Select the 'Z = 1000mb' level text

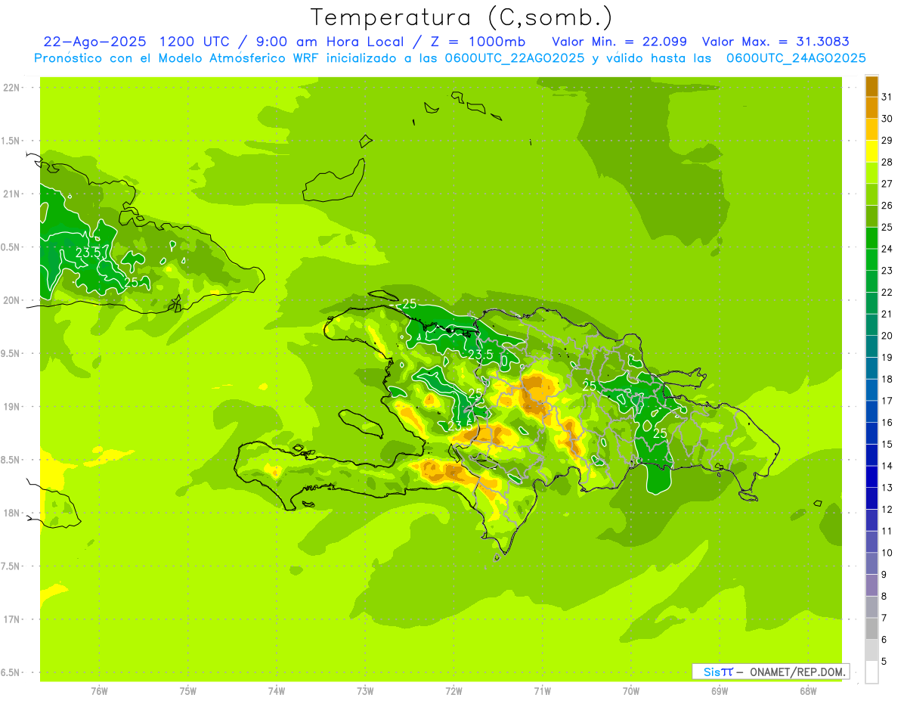[x=478, y=42]
